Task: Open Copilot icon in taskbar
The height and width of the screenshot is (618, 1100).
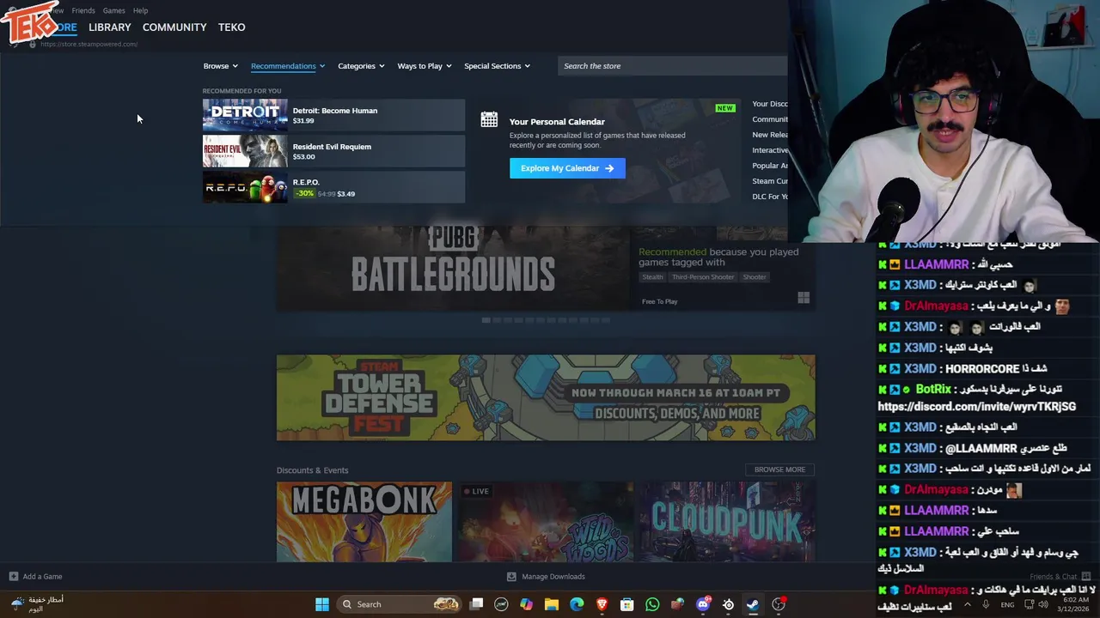Action: pyautogui.click(x=526, y=604)
